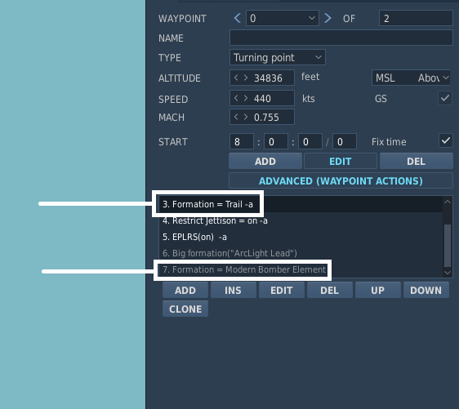
Task: Open ADVANCED (WAYPOINT ACTIONS) panel
Action: click(x=341, y=180)
